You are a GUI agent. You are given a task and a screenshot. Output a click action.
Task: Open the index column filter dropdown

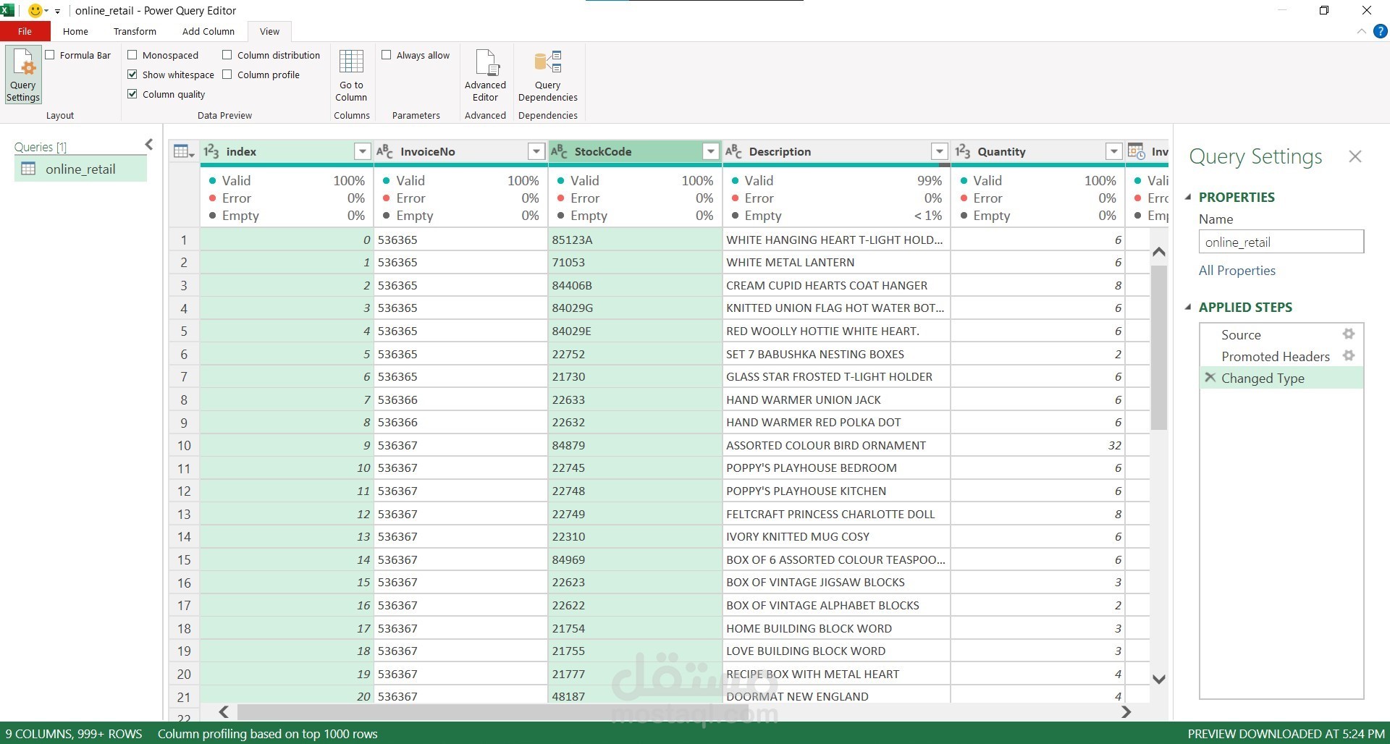[x=363, y=151]
